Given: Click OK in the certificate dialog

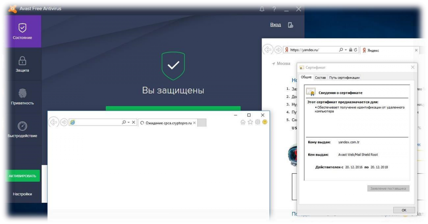Looking at the screenshot, I should [404, 210].
